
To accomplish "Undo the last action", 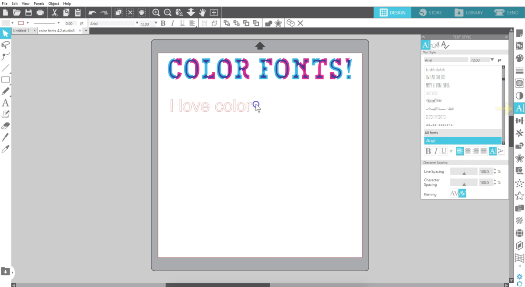I will point(92,13).
